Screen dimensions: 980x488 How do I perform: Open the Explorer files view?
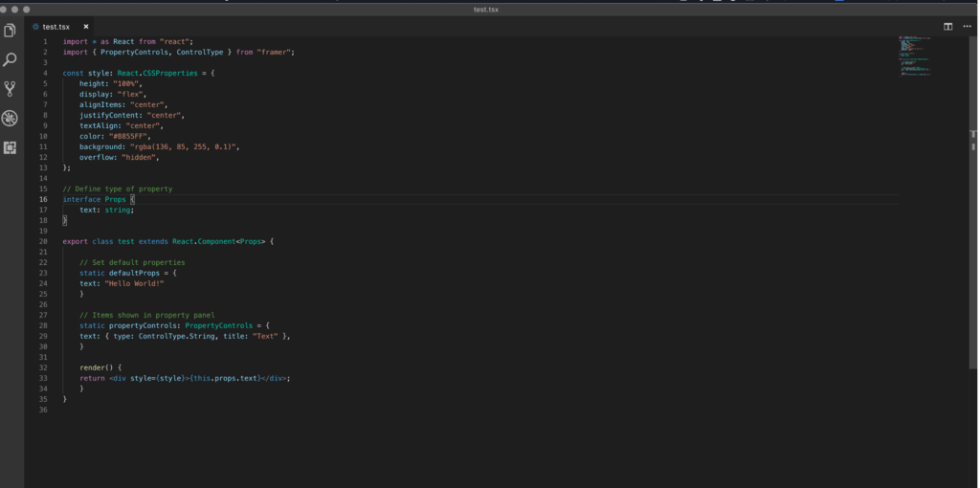point(10,30)
